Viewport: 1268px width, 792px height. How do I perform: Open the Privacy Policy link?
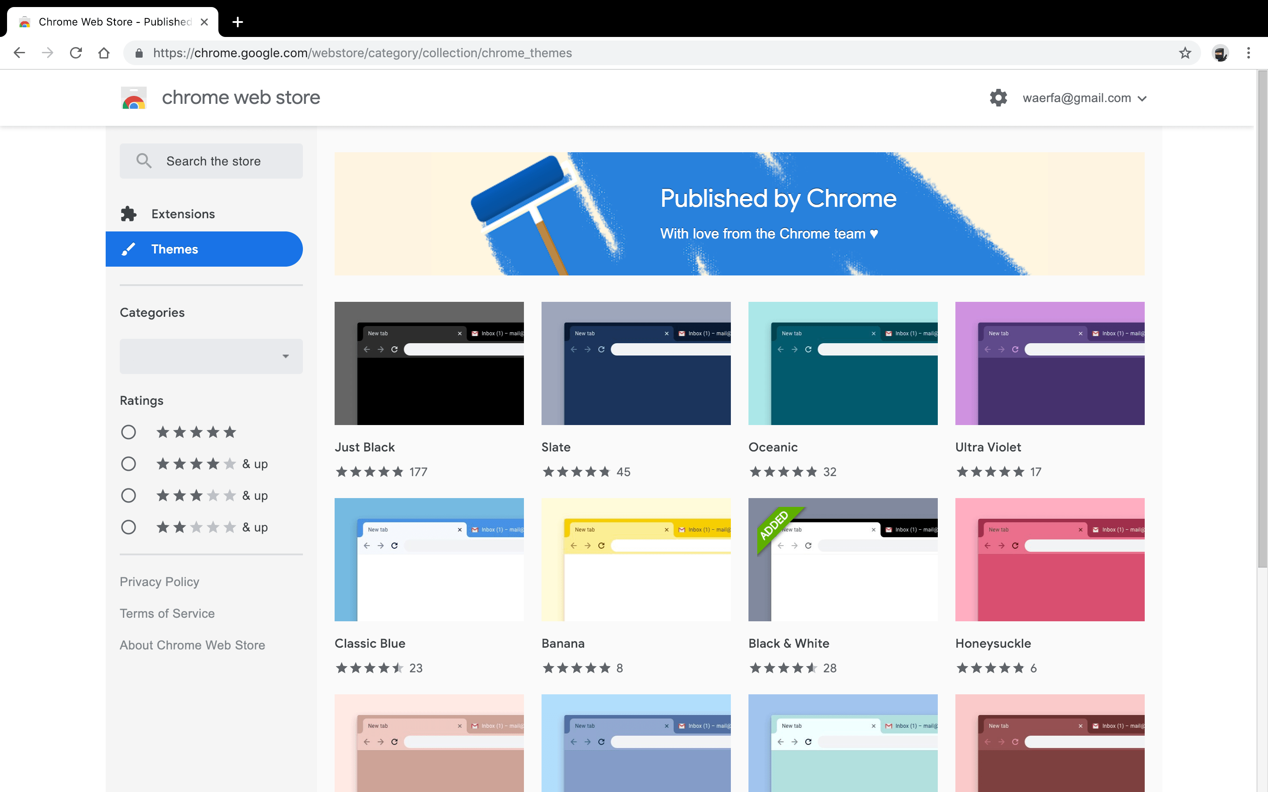pyautogui.click(x=159, y=582)
